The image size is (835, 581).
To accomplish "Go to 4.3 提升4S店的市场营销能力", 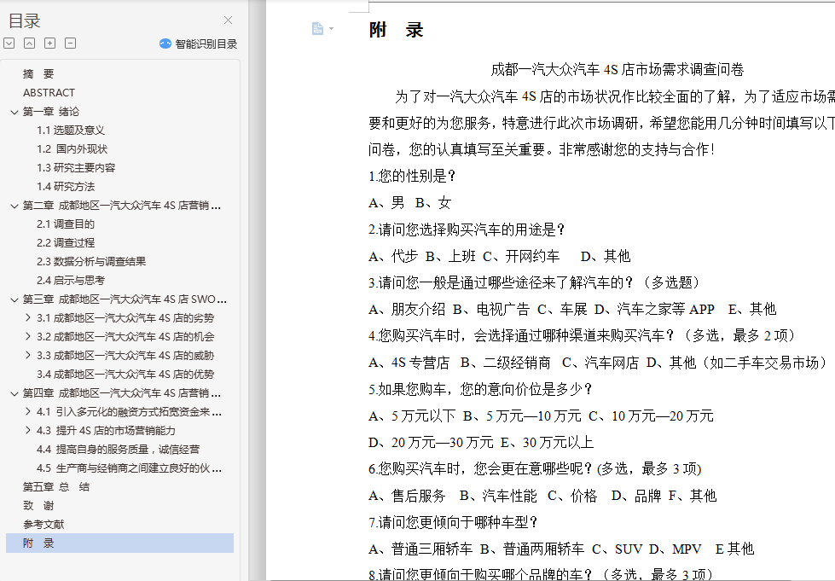I will tap(106, 430).
